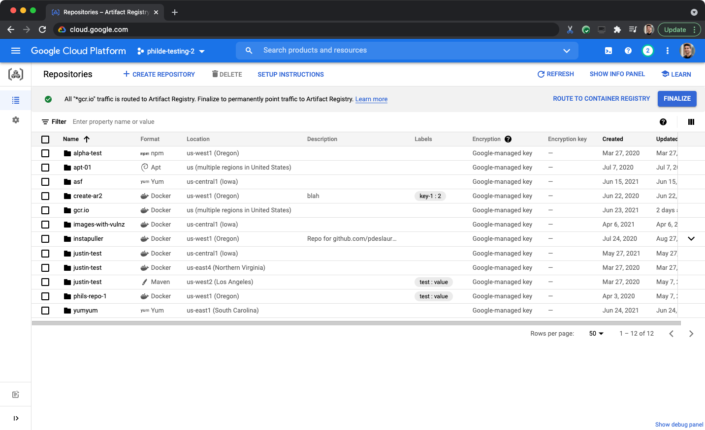Screen dimensions: 705x430
Task: Go to previous page of results
Action: tap(672, 334)
